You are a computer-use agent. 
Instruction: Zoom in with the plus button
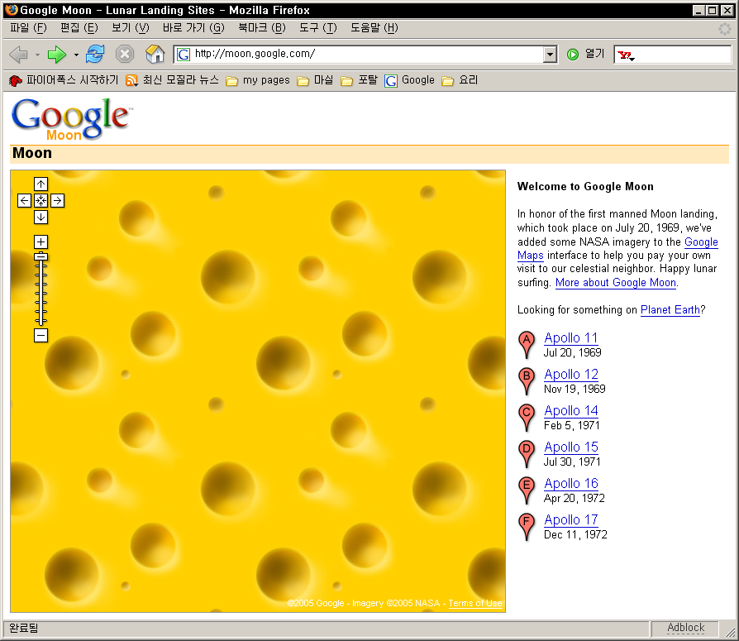point(41,242)
